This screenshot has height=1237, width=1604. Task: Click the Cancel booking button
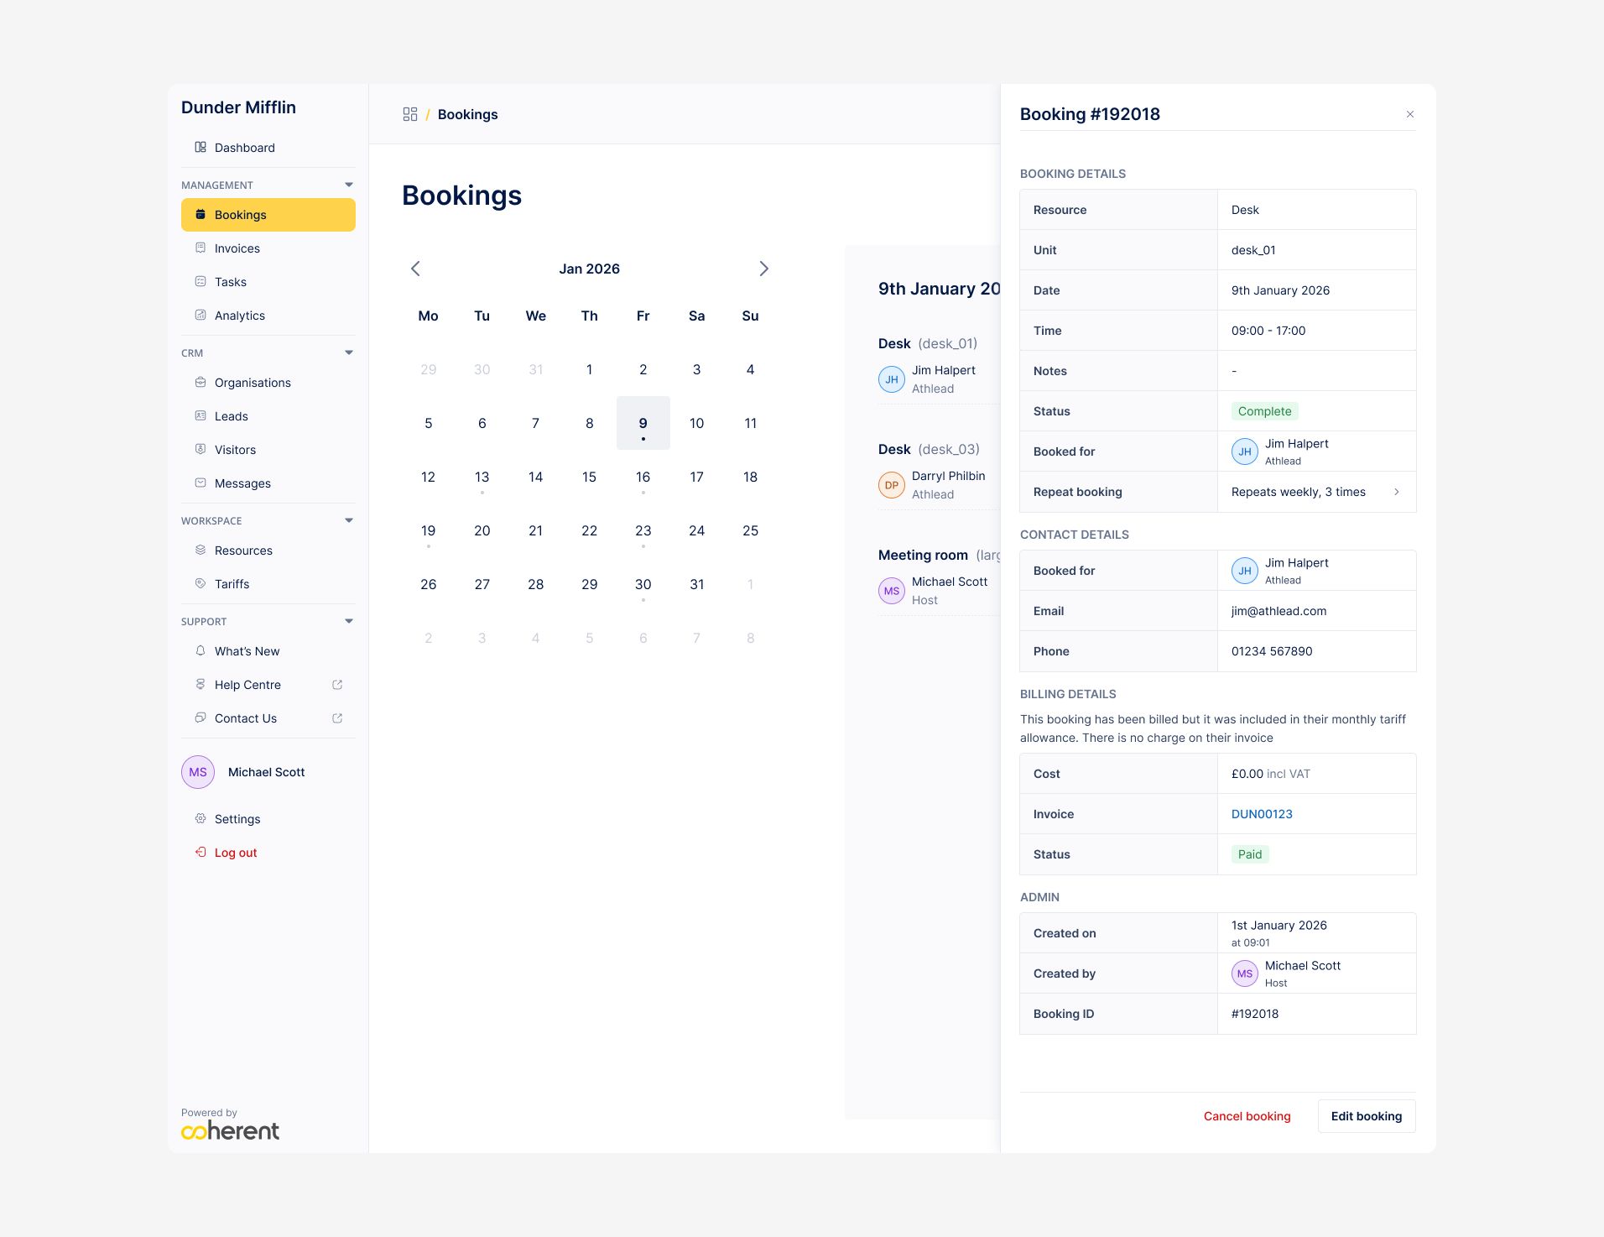point(1247,1116)
